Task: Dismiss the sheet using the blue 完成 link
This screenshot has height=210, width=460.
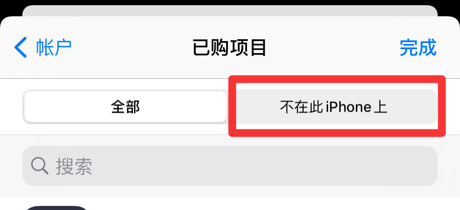Action: pos(418,47)
